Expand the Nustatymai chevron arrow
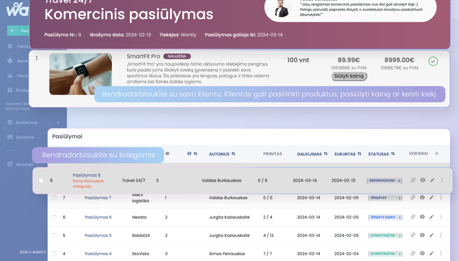 click(x=58, y=122)
